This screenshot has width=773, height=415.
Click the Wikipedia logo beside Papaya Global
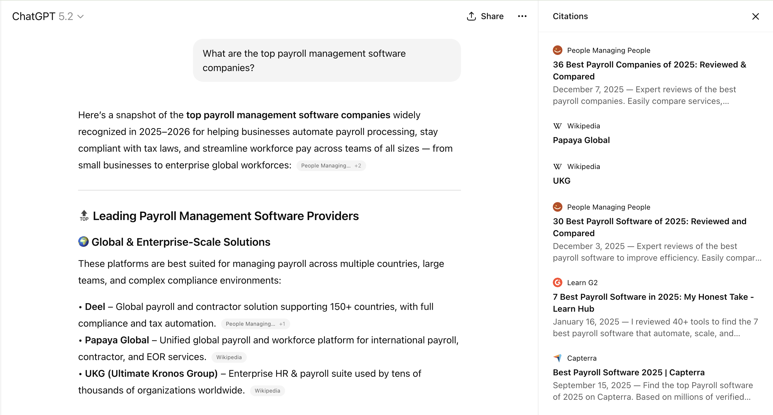click(x=557, y=126)
